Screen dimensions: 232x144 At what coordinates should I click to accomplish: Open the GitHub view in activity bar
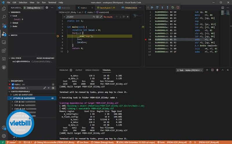tap(4, 67)
